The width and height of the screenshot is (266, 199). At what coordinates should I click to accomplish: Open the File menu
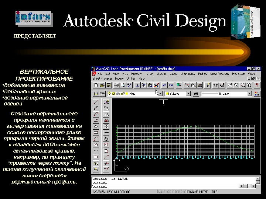100,74
